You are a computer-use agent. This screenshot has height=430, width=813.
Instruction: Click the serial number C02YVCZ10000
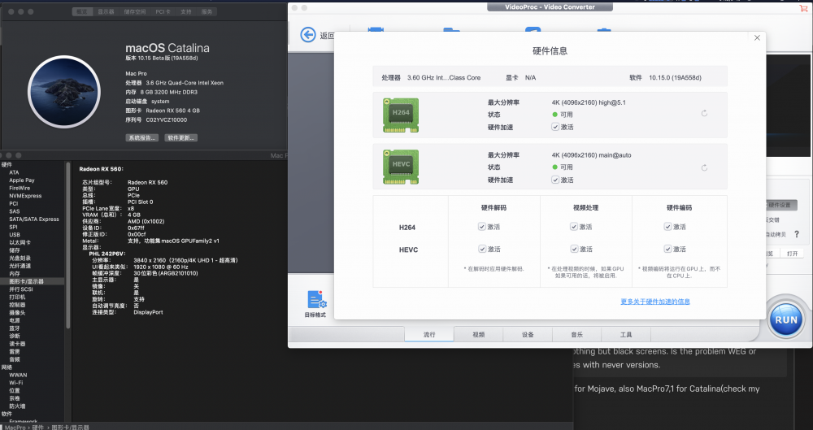coord(167,119)
